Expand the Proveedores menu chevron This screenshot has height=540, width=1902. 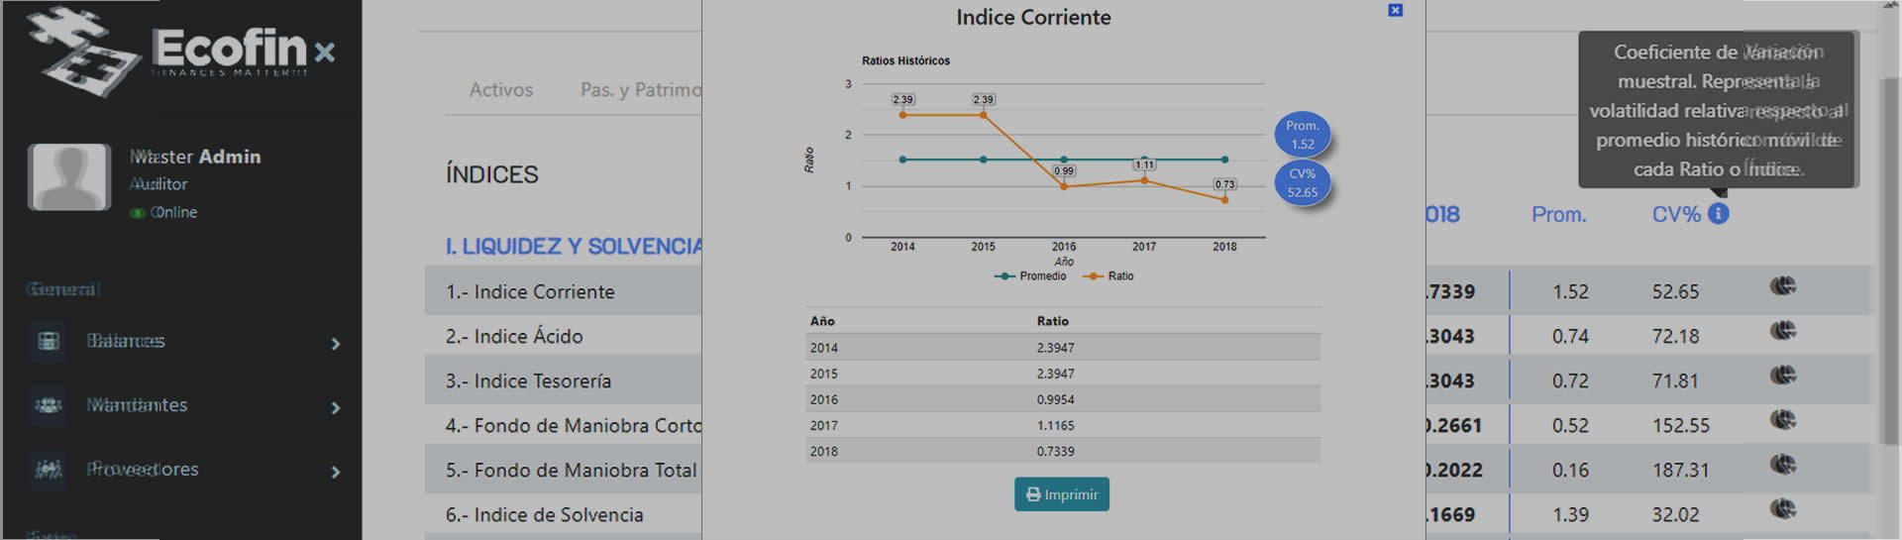click(336, 473)
